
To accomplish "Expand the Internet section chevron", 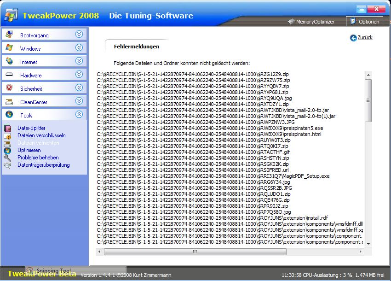I will 79,61.
